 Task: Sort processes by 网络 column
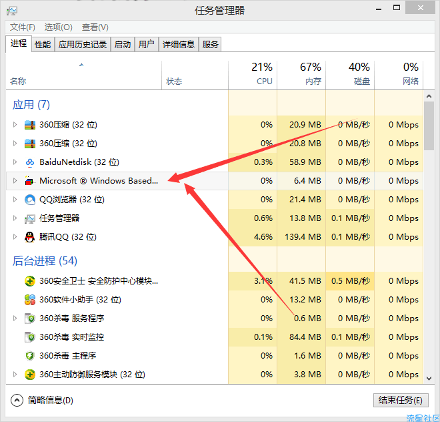click(x=399, y=75)
